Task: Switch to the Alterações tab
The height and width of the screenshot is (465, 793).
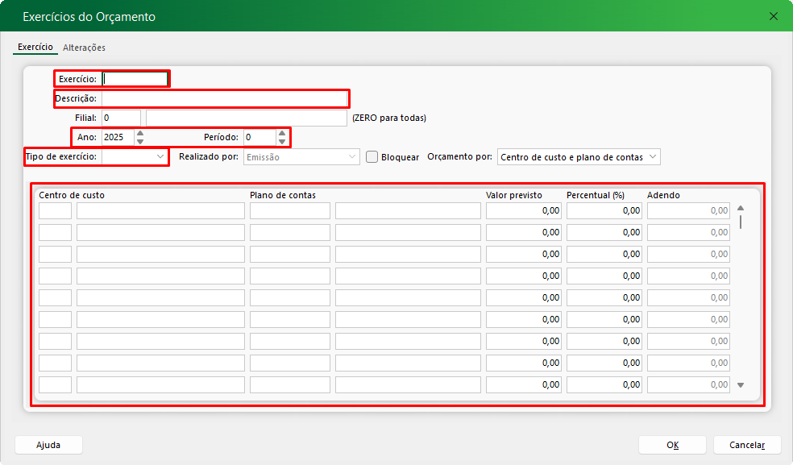Action: click(x=84, y=48)
